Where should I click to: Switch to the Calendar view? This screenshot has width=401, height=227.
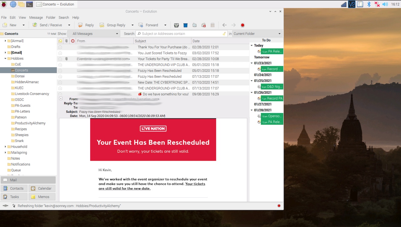[42, 188]
